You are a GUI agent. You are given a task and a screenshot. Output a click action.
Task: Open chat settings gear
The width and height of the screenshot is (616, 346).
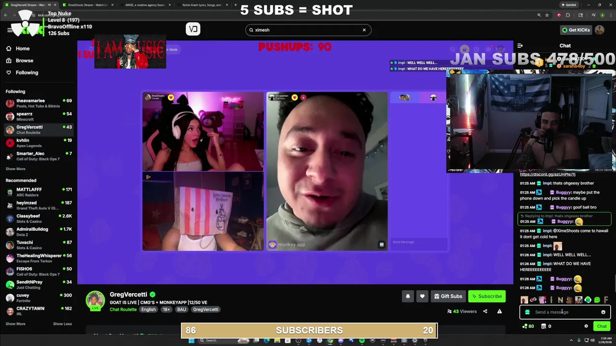tap(586, 326)
